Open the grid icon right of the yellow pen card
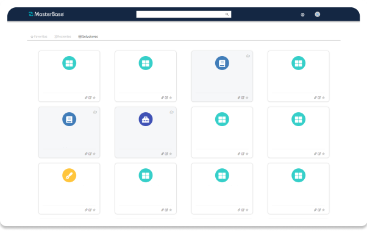The image size is (367, 231). point(146,176)
